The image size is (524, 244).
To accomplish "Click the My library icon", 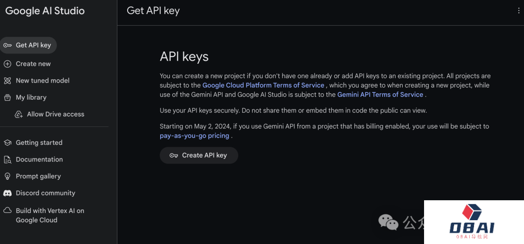I will pyautogui.click(x=7, y=97).
